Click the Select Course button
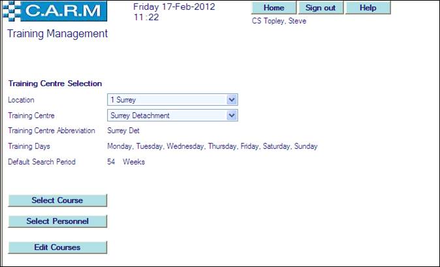The width and height of the screenshot is (440, 267). tap(57, 200)
